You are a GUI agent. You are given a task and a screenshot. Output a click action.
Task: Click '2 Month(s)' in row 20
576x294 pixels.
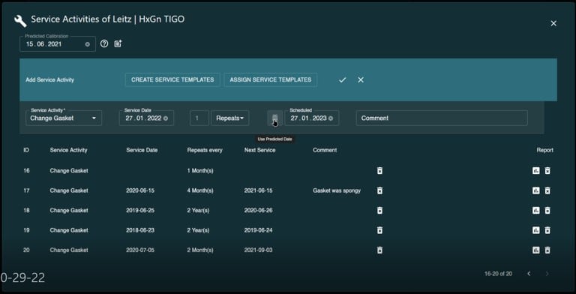(200, 250)
